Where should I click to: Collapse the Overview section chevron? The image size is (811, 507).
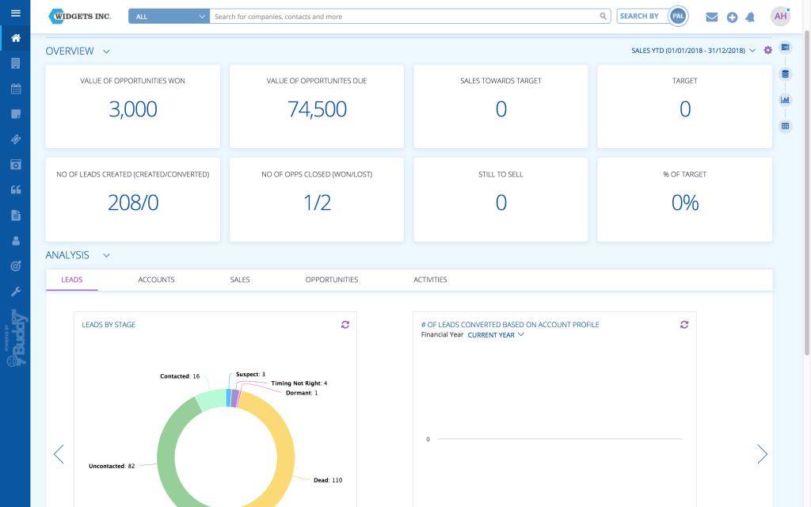click(x=106, y=51)
